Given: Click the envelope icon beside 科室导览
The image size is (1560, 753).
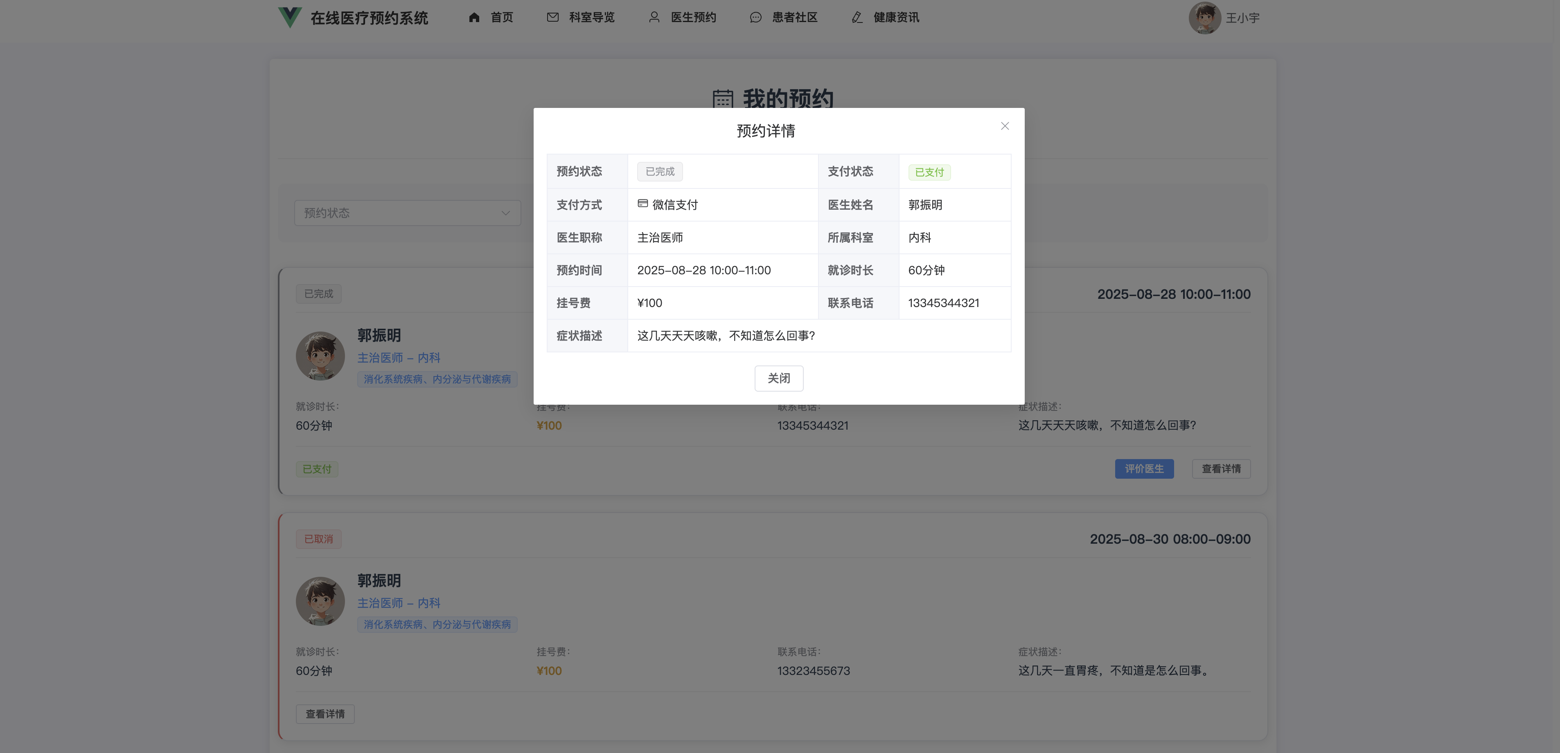Looking at the screenshot, I should pos(552,18).
